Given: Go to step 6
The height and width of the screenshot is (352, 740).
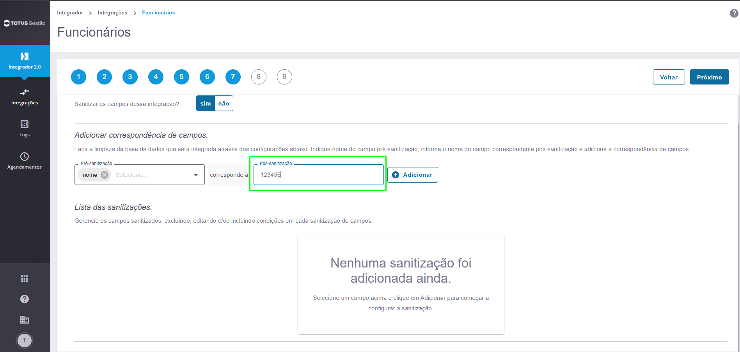Looking at the screenshot, I should 208,77.
